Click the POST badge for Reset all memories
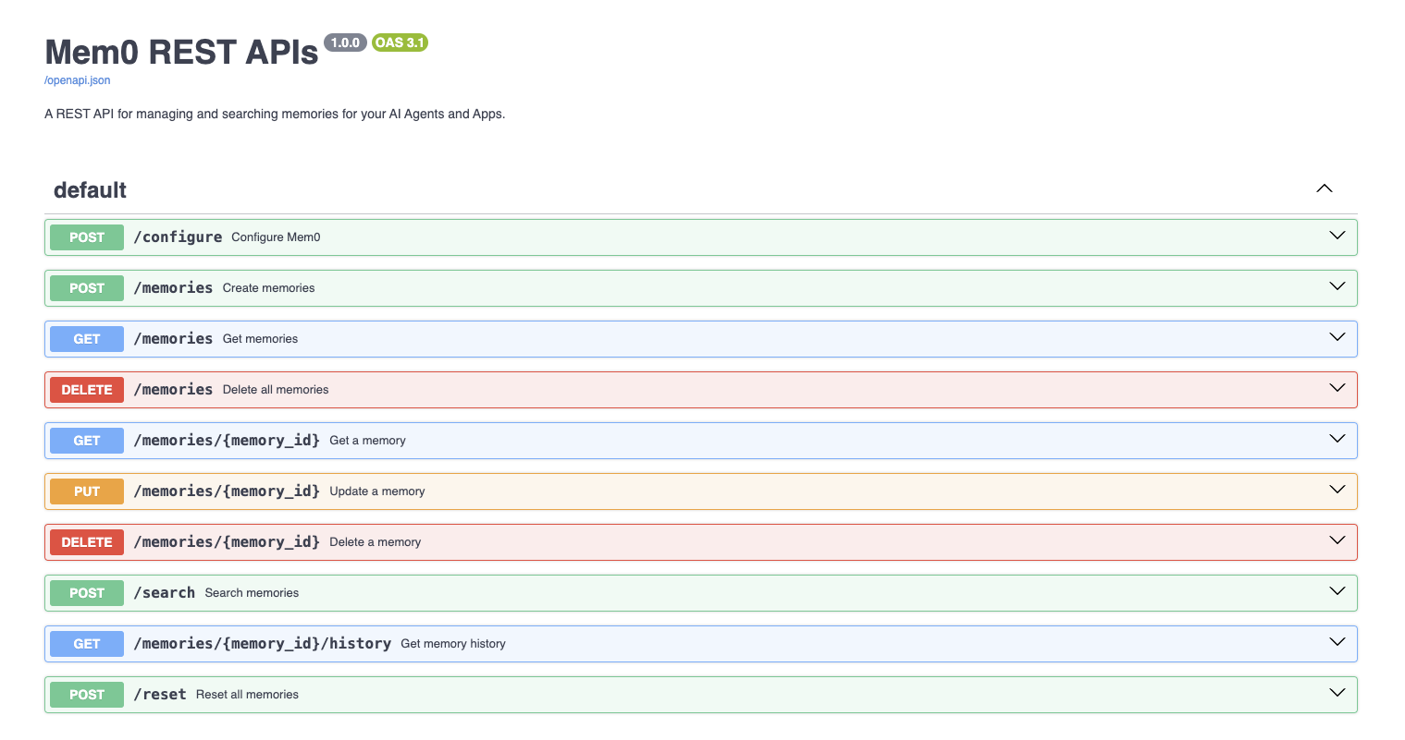This screenshot has width=1405, height=740. tap(87, 695)
